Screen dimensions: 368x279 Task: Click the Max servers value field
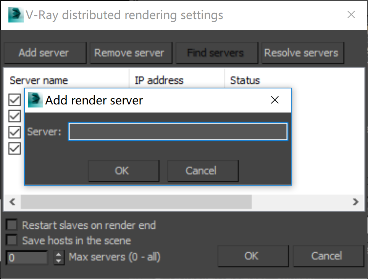(27, 257)
